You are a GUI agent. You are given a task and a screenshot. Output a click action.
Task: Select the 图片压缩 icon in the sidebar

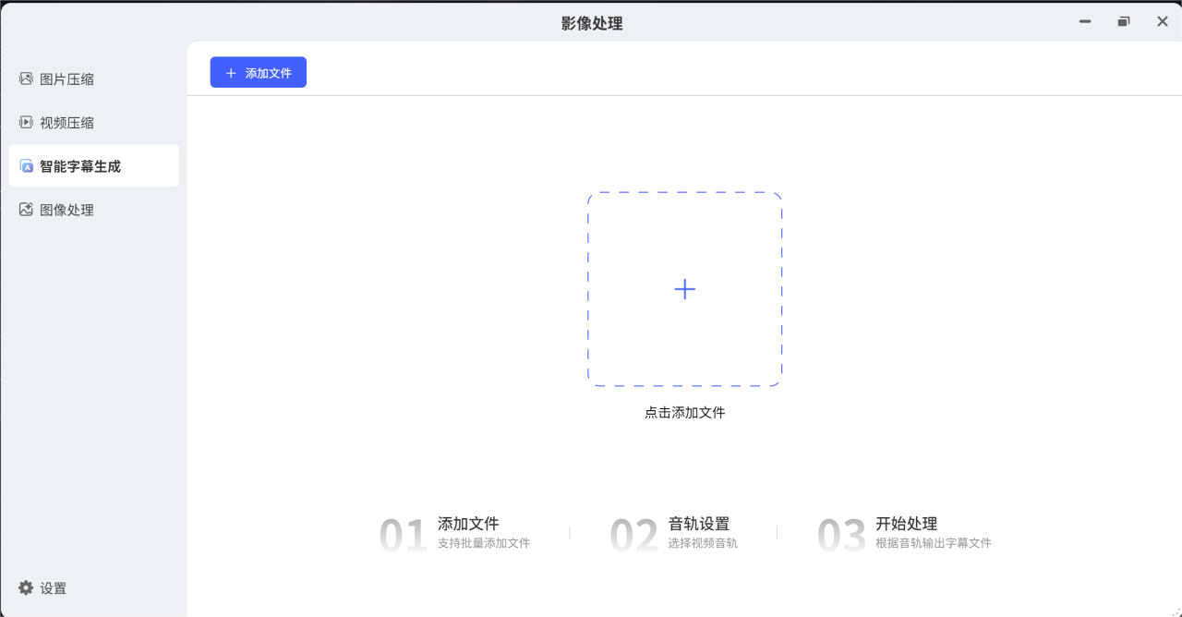coord(25,79)
